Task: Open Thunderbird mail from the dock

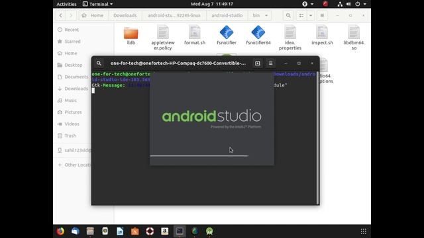Action: tap(76, 231)
